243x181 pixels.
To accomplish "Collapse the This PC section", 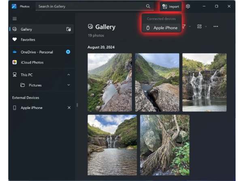I will pyautogui.click(x=68, y=75).
